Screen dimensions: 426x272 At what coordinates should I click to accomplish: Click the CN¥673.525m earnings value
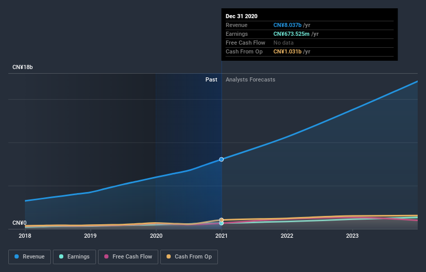[292, 34]
